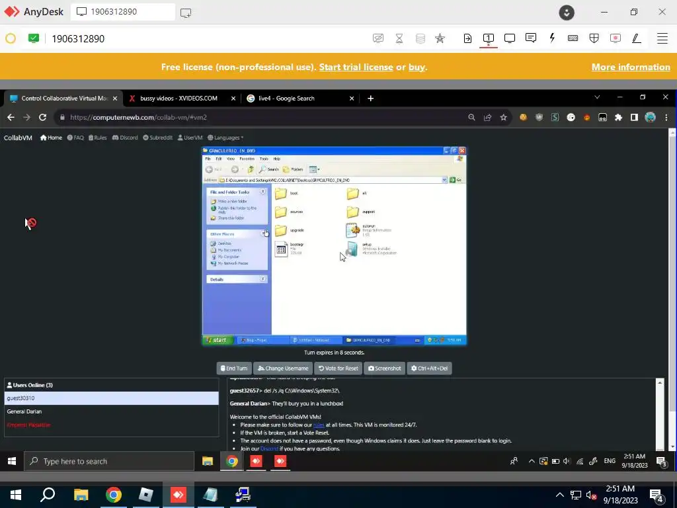This screenshot has width=677, height=508.
Task: Click the rules link in welcome message
Action: pyautogui.click(x=319, y=425)
